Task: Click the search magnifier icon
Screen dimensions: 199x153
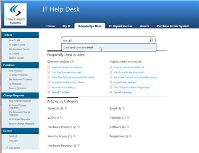Action: click(151, 40)
